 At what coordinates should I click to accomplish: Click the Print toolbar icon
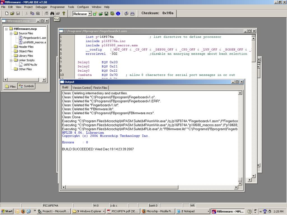47,13
